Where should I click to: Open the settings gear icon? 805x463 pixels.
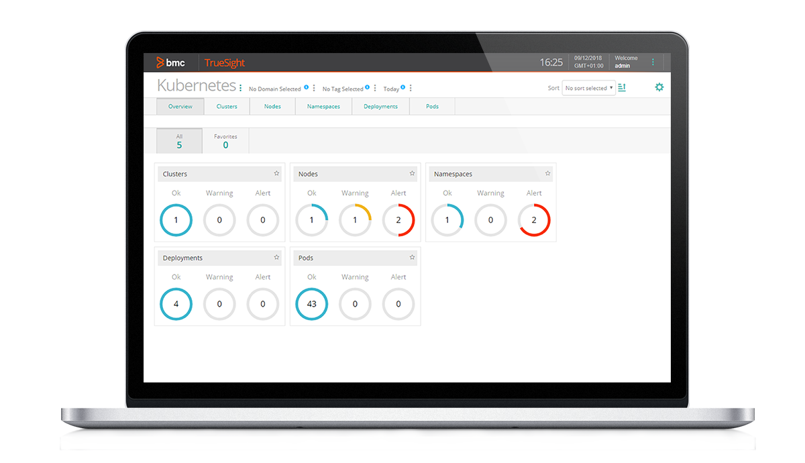(659, 87)
